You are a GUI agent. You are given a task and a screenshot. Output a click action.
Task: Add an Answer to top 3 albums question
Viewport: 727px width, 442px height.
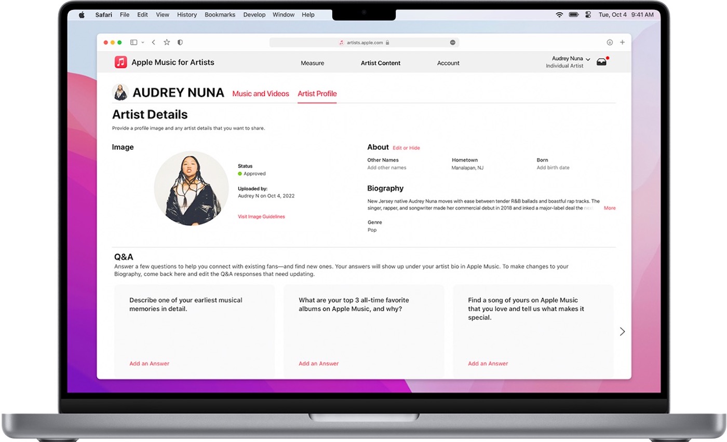coord(319,364)
